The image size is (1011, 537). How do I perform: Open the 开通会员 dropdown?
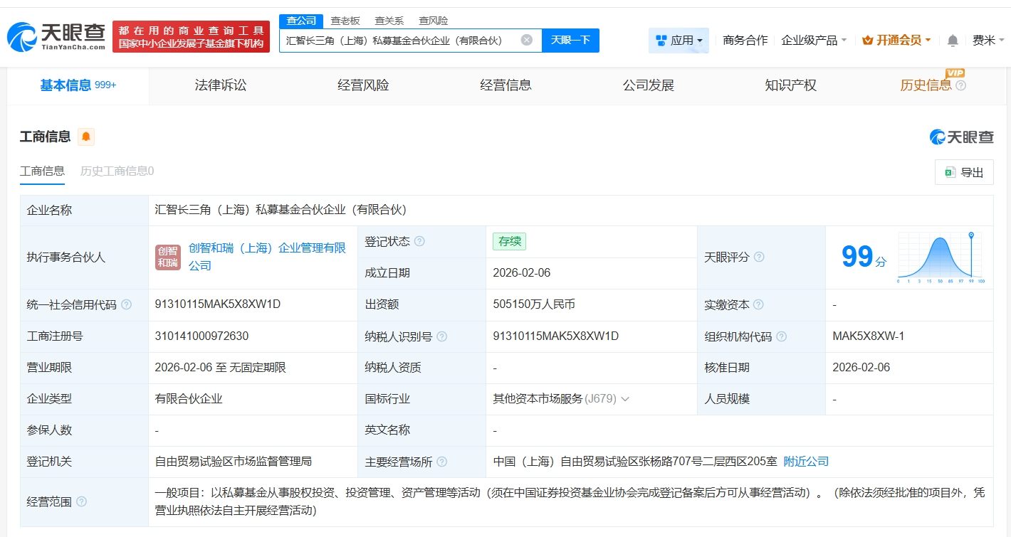[x=896, y=41]
